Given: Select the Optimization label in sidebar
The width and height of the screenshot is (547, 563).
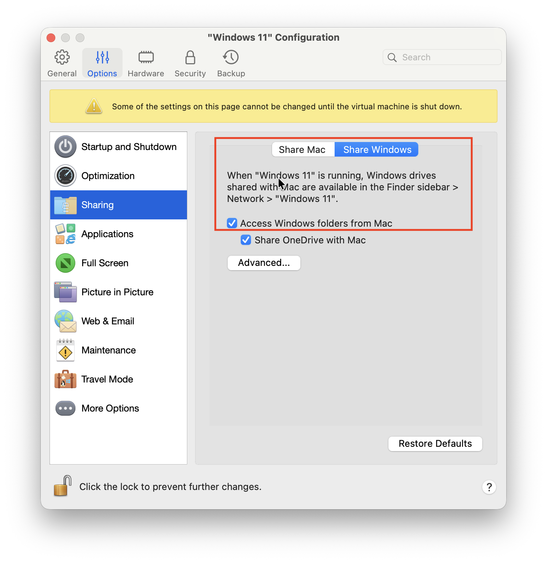Looking at the screenshot, I should click(108, 176).
